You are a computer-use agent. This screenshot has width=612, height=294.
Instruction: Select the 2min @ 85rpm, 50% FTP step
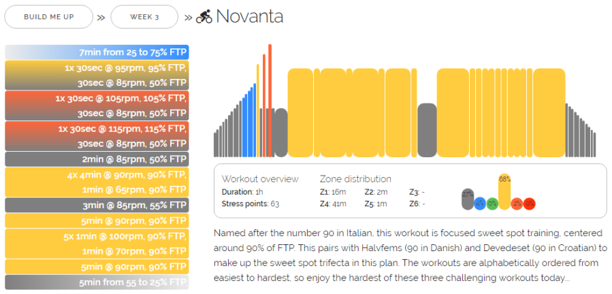point(96,159)
